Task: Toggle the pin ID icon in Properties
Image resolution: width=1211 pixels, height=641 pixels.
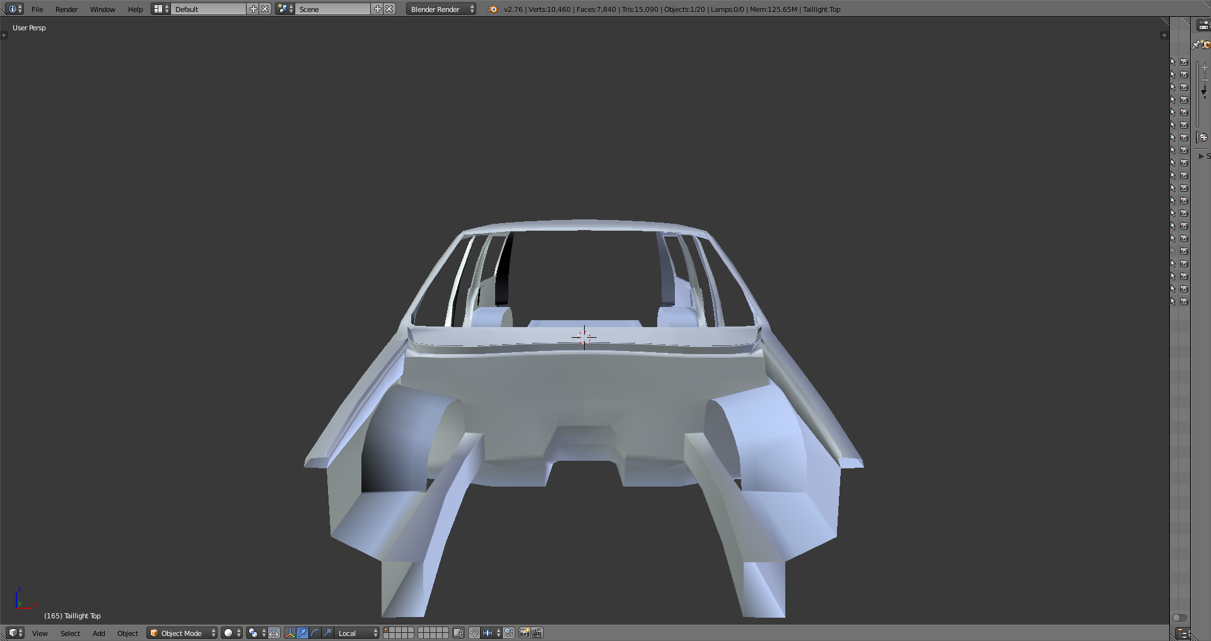Action: tap(1196, 45)
